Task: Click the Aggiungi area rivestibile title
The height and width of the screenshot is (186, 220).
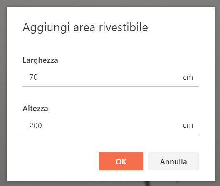Action: (85, 27)
